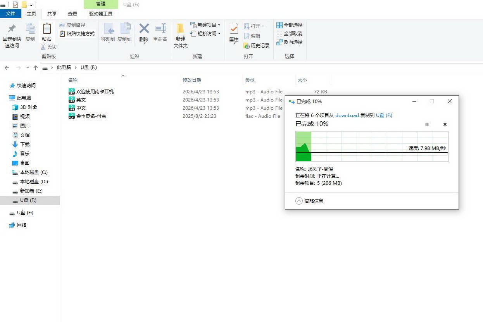This screenshot has width=483, height=322.
Task: Open recent locations dropdown arrow
Action: point(28,67)
